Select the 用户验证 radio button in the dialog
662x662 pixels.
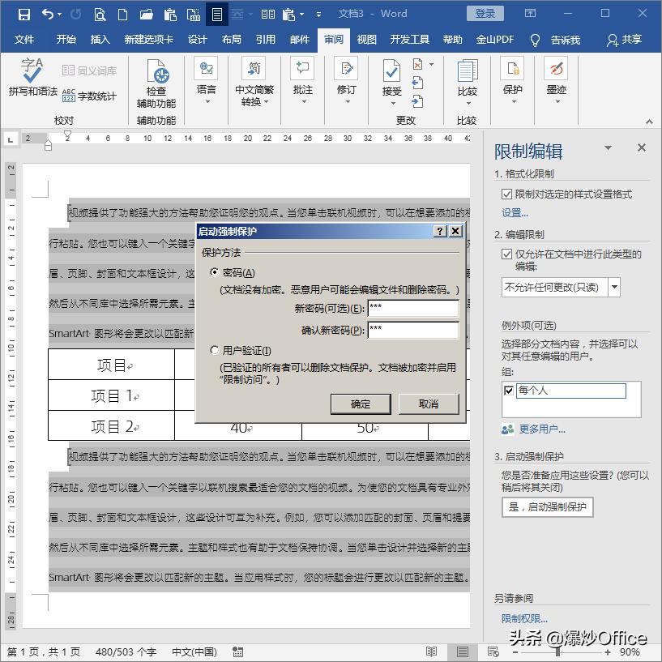click(214, 349)
